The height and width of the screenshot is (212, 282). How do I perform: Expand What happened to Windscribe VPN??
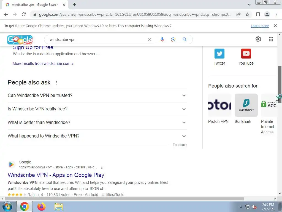[x=97, y=136]
